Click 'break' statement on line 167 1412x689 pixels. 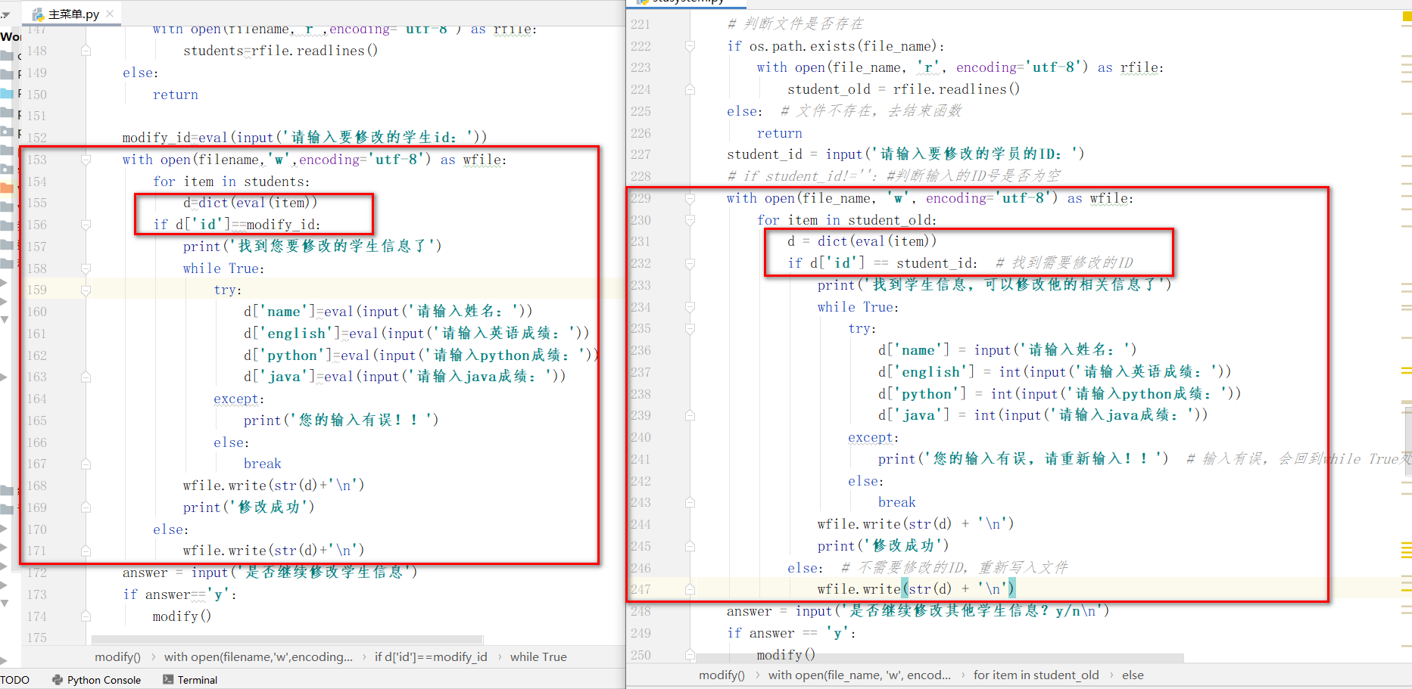point(263,464)
